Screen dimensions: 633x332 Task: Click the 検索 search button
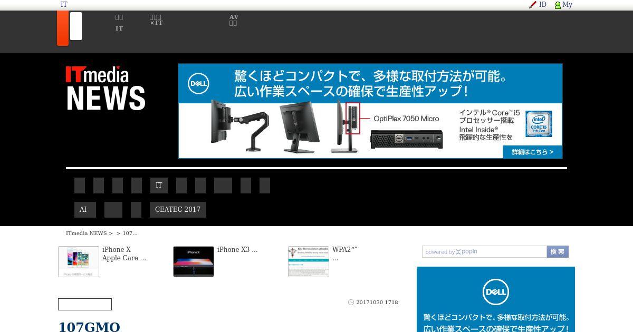pos(558,252)
